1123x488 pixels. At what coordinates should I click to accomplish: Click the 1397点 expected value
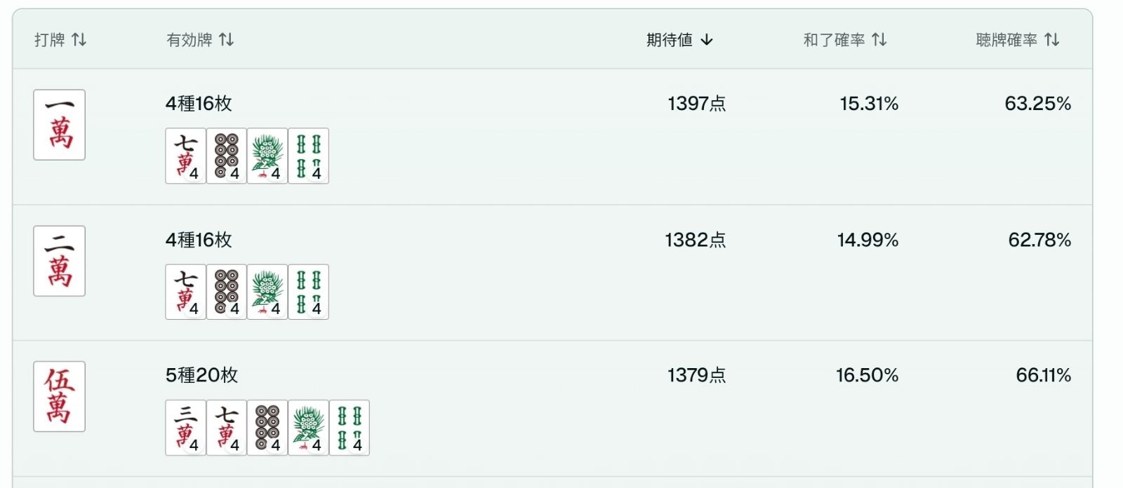coord(696,104)
